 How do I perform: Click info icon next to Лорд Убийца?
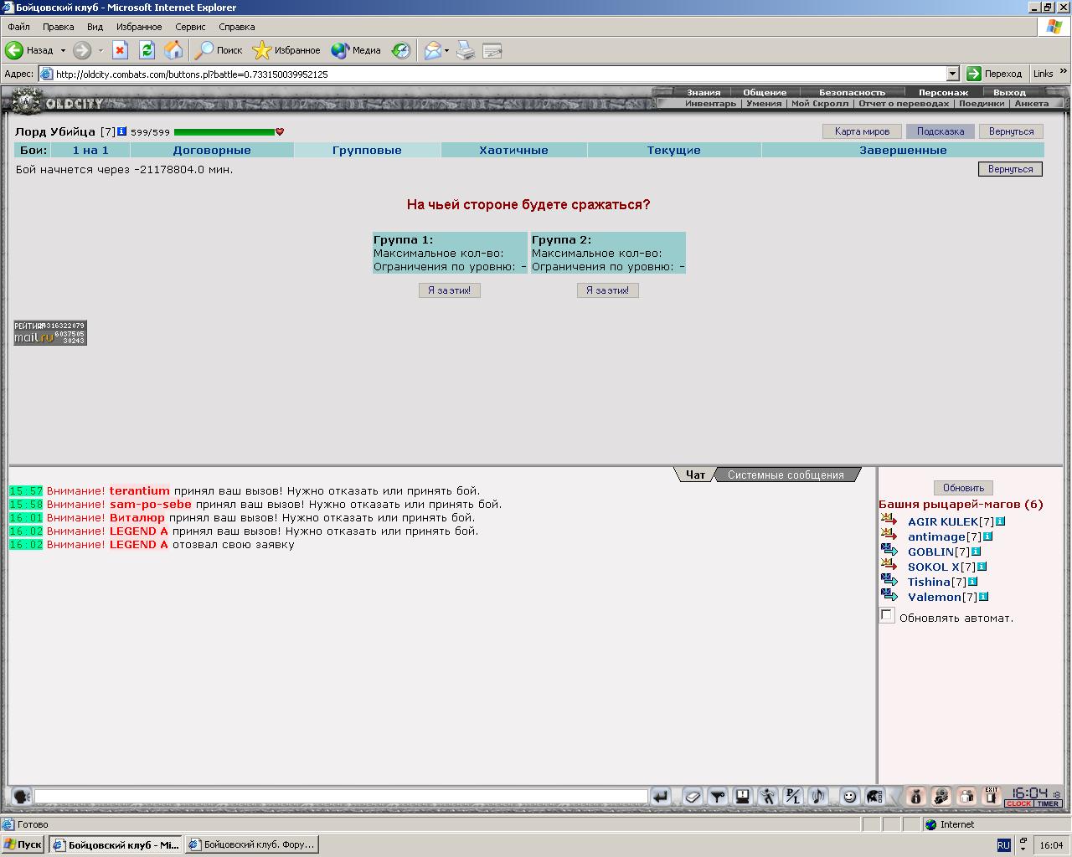point(121,131)
